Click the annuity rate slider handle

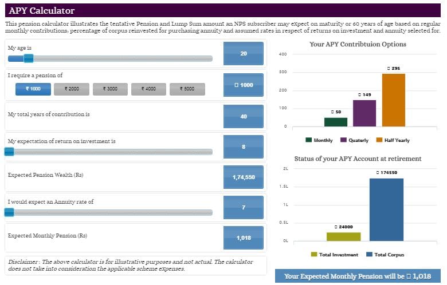[9, 212]
